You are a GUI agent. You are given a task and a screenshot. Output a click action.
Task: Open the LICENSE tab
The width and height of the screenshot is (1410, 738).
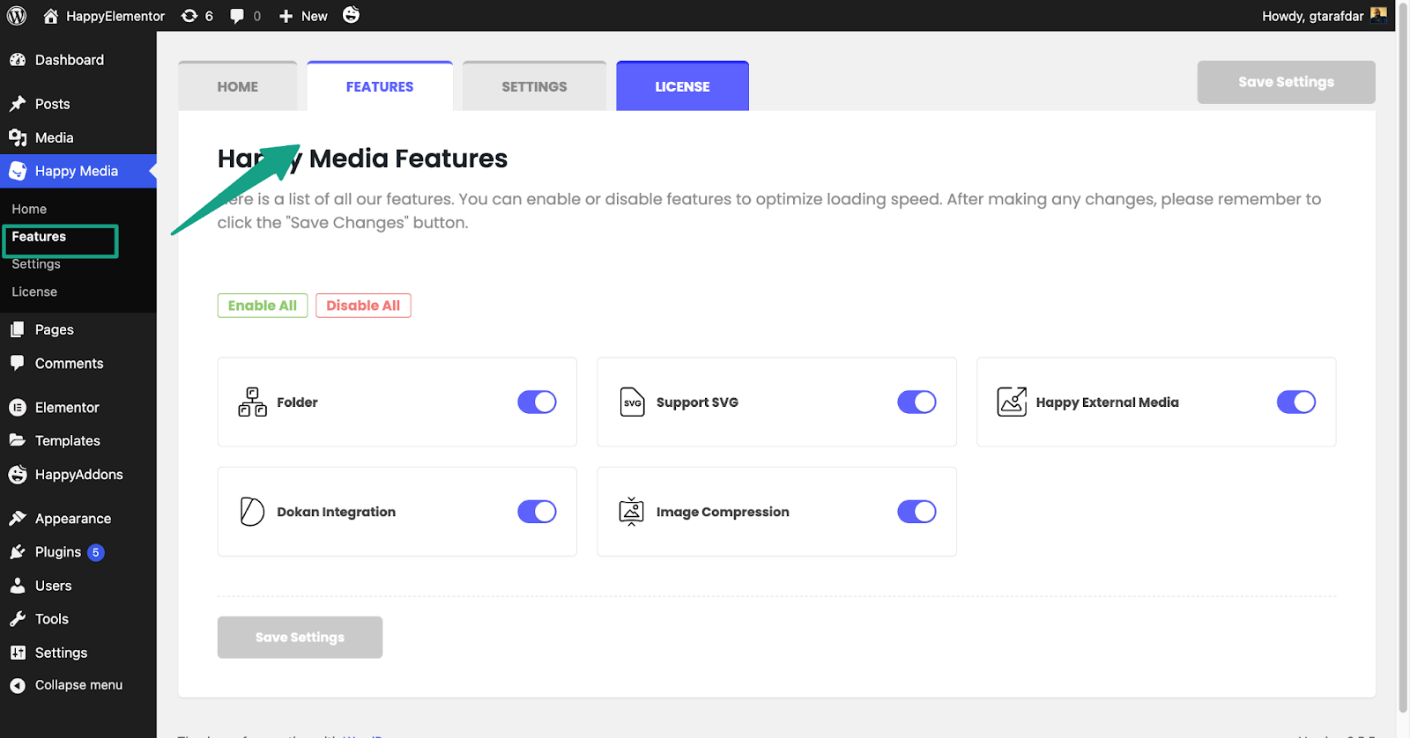click(x=682, y=86)
